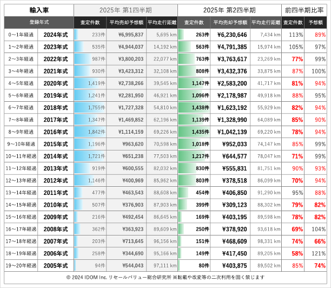Click the 1,842件 count cell
This screenshot has width=331, height=288.
(90, 132)
